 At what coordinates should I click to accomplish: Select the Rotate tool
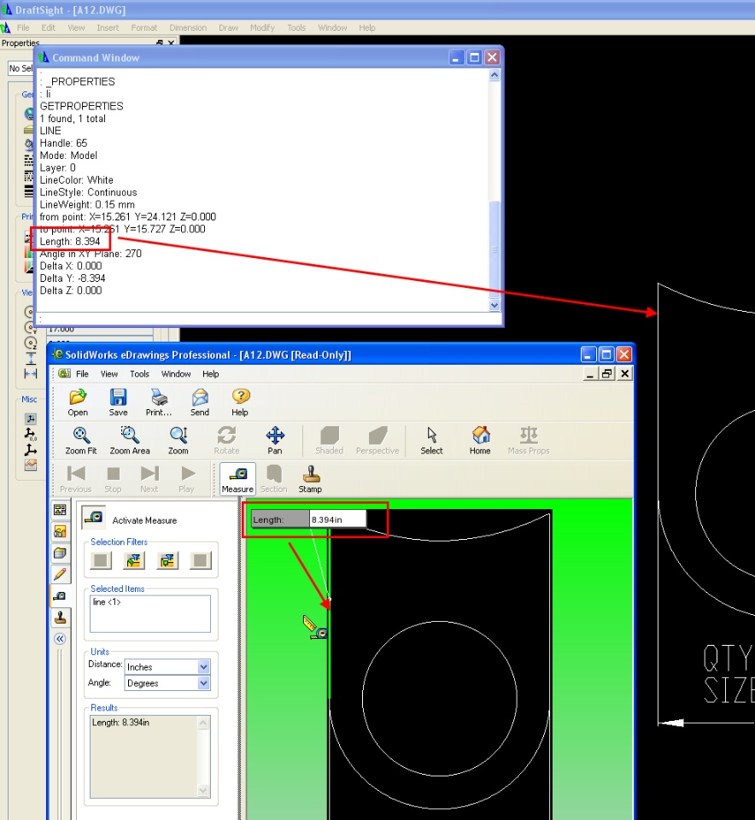(226, 441)
